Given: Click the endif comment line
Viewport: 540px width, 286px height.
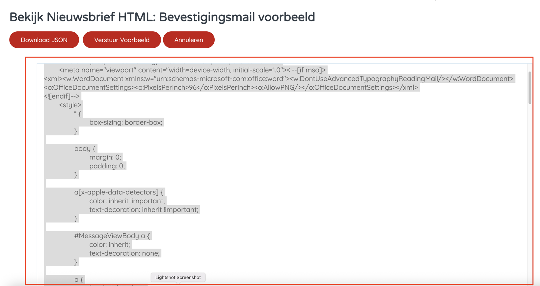Looking at the screenshot, I should (62, 96).
